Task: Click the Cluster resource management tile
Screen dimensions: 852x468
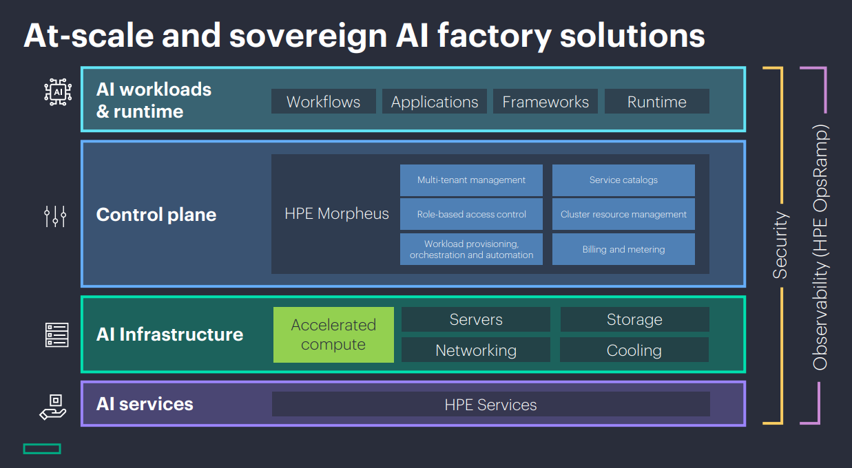Action: 623,215
